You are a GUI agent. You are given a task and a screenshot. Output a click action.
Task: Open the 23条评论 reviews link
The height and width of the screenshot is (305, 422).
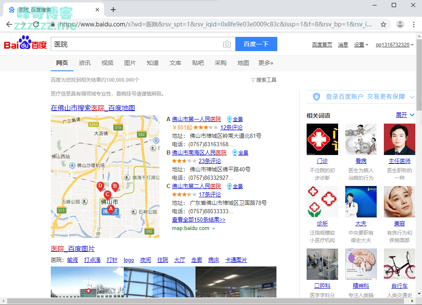click(210, 161)
